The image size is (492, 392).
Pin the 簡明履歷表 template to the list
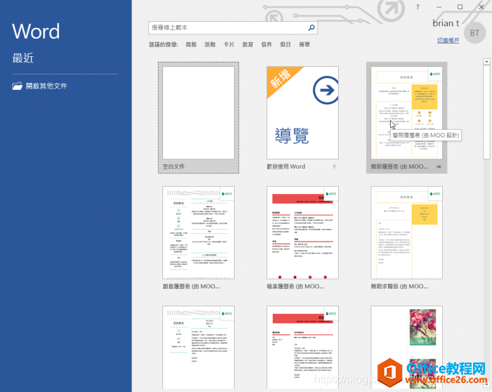(439, 166)
